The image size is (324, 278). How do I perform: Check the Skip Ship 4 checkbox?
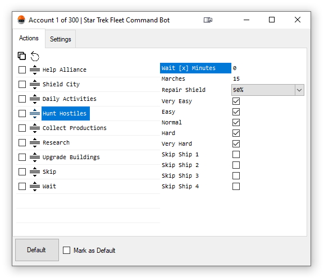click(x=236, y=187)
